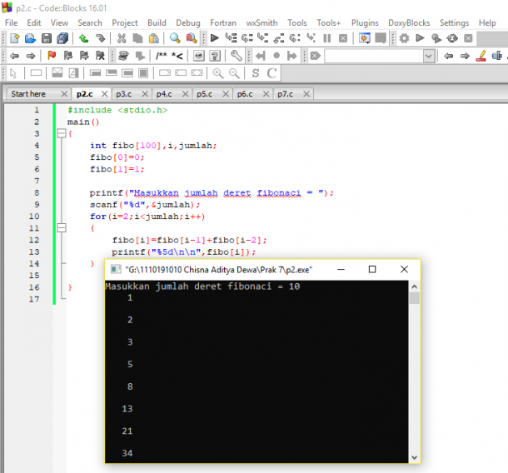Viewport: 508px width, 473px height.
Task: Run the program with green play icon
Action: point(420,38)
